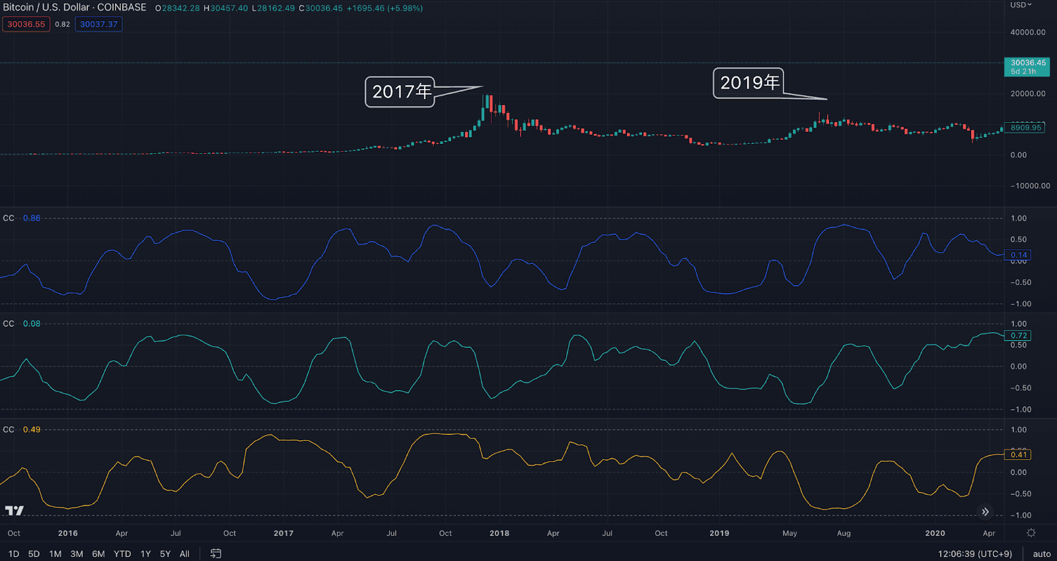
Task: Open the USD currency dropdown
Action: [1021, 5]
